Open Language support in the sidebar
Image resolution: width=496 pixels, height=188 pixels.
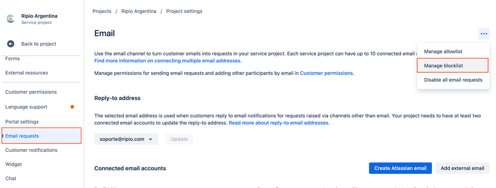point(26,107)
